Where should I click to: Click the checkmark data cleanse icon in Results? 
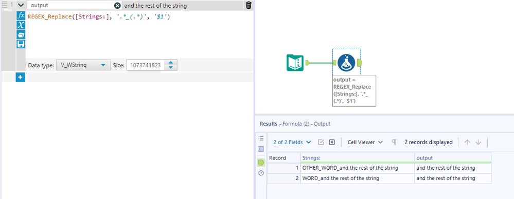click(x=321, y=142)
